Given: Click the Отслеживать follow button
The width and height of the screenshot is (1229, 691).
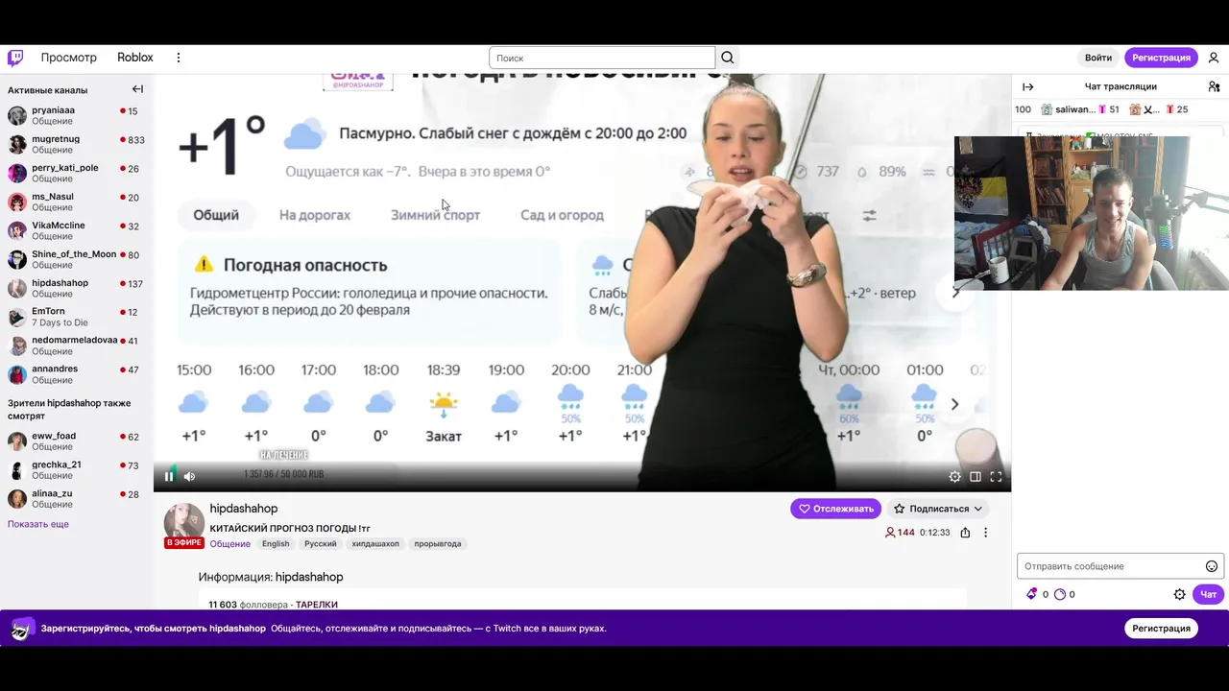Looking at the screenshot, I should (836, 509).
